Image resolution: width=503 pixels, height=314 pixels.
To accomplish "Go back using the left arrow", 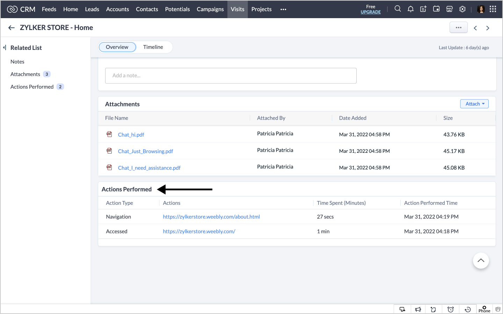I will pyautogui.click(x=12, y=28).
